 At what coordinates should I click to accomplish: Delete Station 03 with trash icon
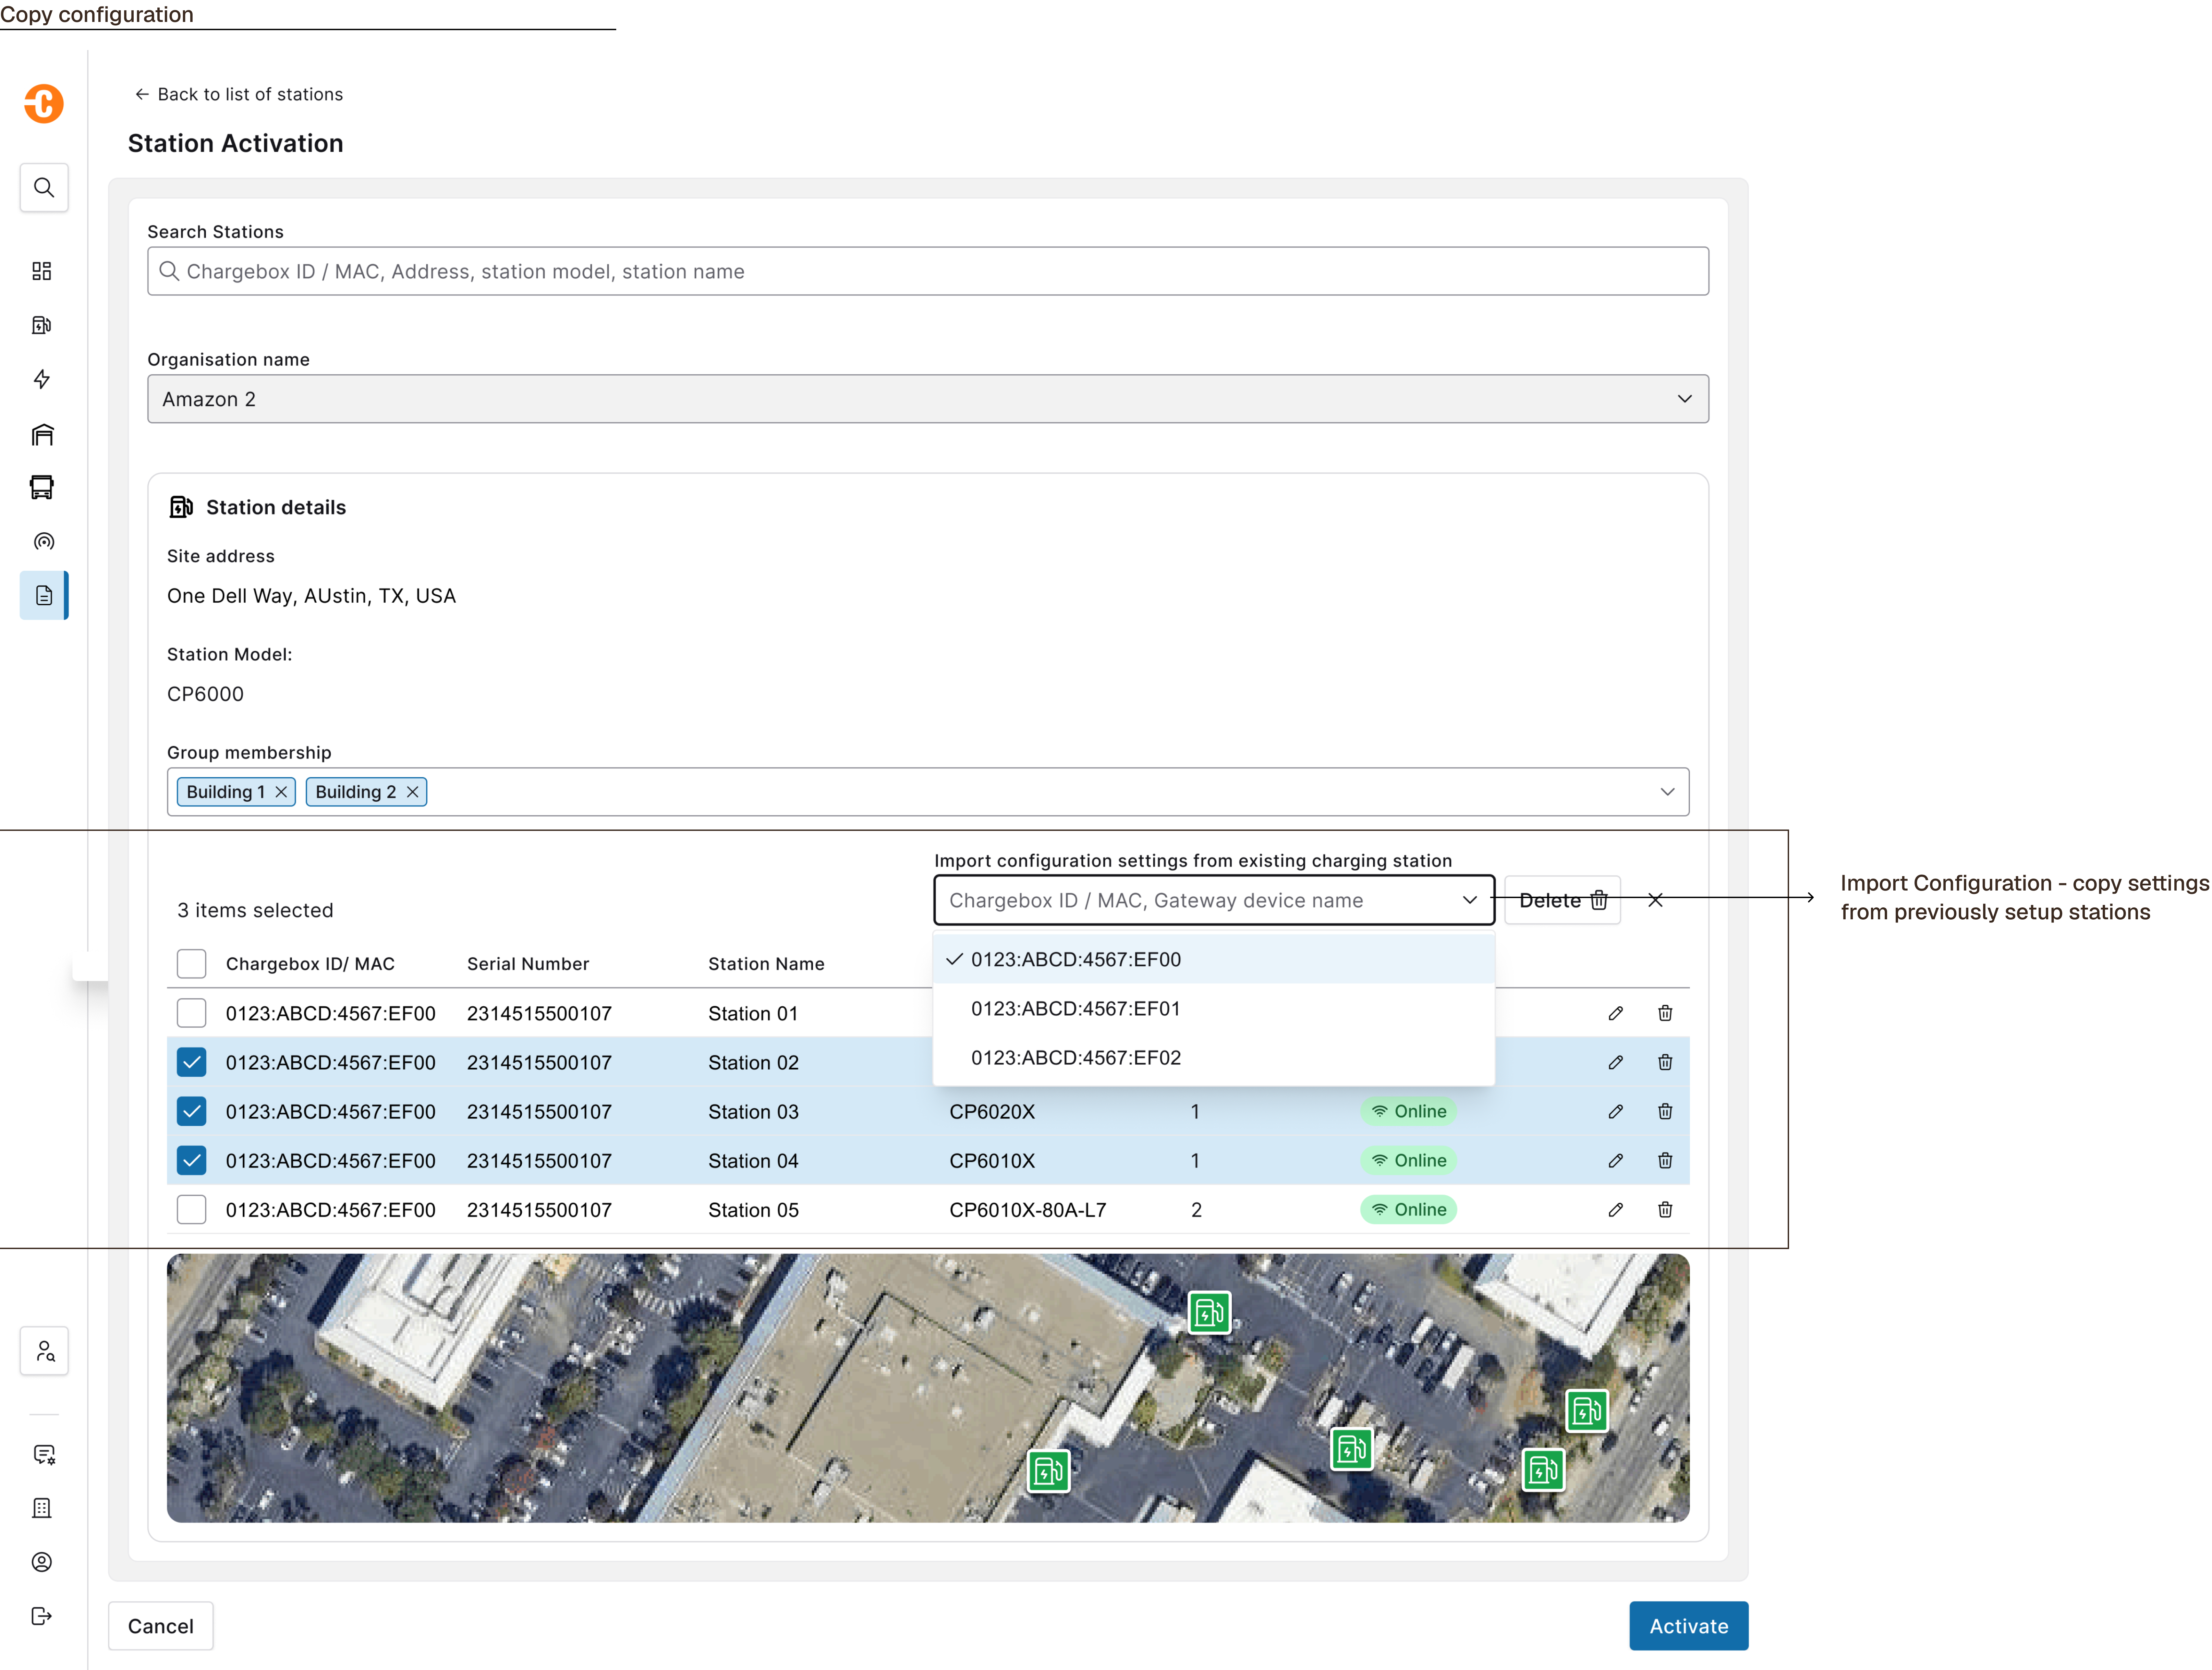(1665, 1111)
